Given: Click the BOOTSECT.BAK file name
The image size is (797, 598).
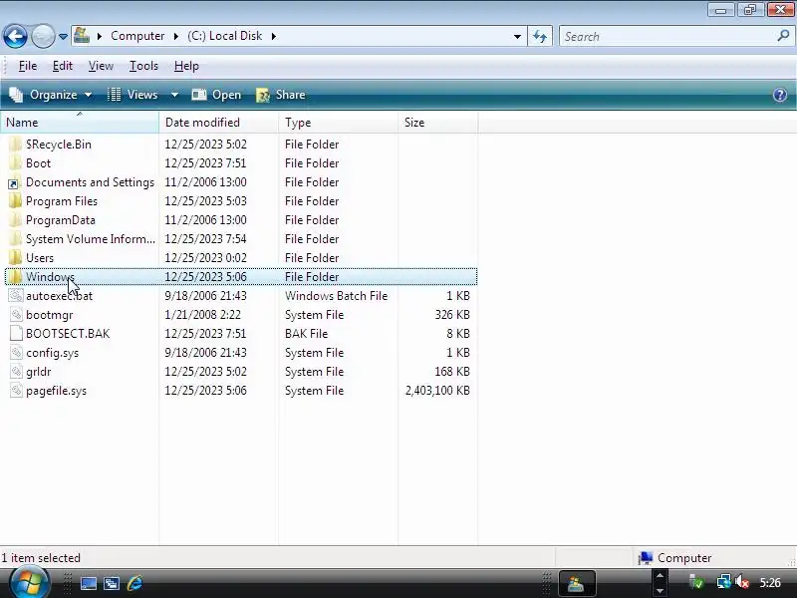Looking at the screenshot, I should pyautogui.click(x=68, y=334).
